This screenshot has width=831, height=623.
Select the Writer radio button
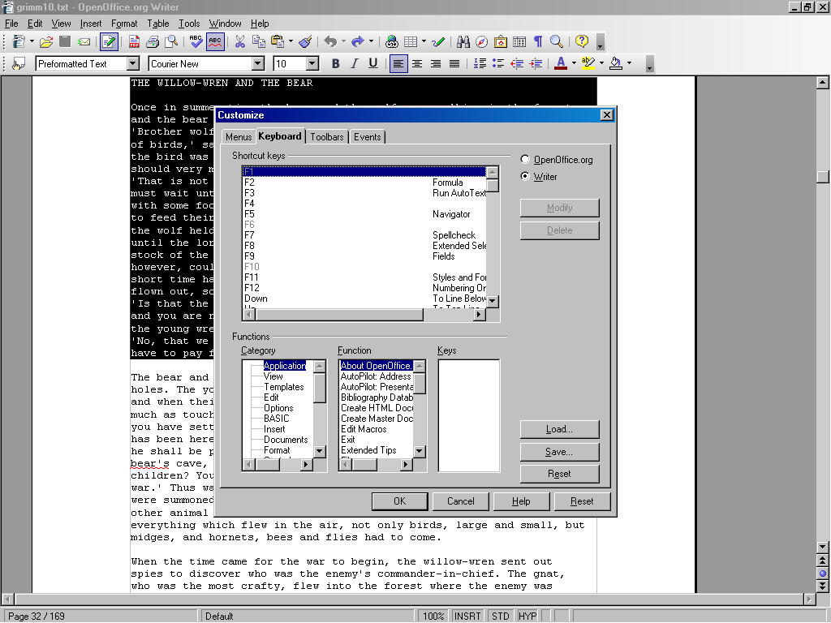coord(525,176)
